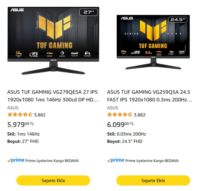The width and height of the screenshot is (203, 191).
Task: Click the ASUS brand label under the right product
Action: [113, 108]
